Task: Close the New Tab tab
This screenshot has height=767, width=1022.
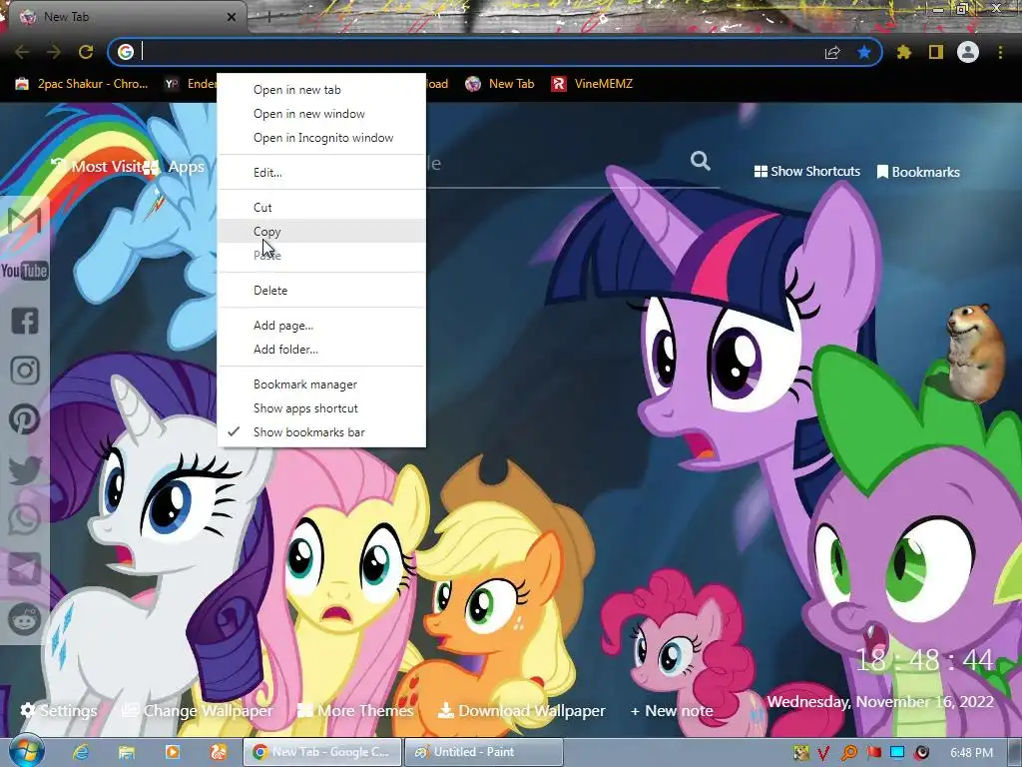Action: click(x=232, y=17)
